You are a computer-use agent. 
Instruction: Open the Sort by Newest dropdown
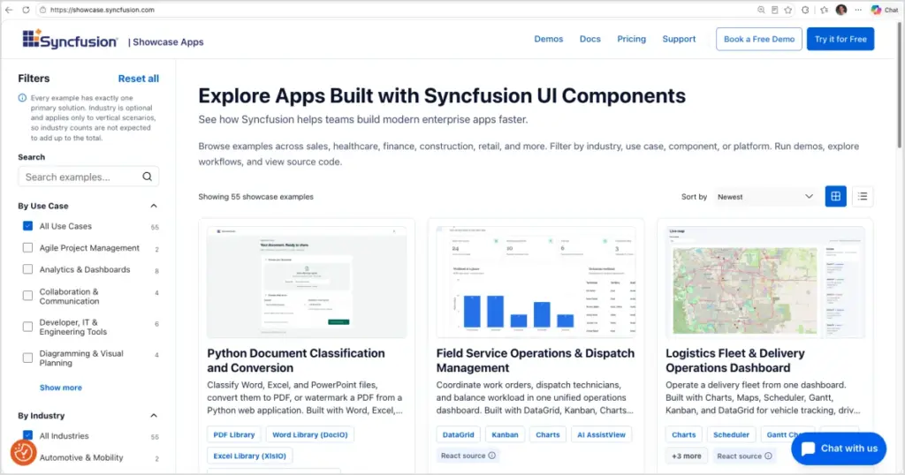pyautogui.click(x=765, y=197)
